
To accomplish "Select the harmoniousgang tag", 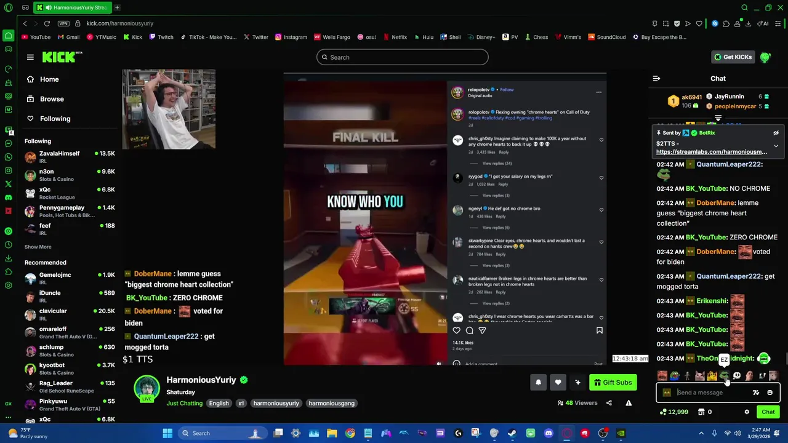I will pyautogui.click(x=332, y=404).
